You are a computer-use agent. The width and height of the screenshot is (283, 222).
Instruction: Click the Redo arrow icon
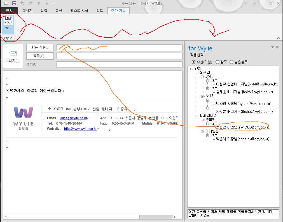30,3
